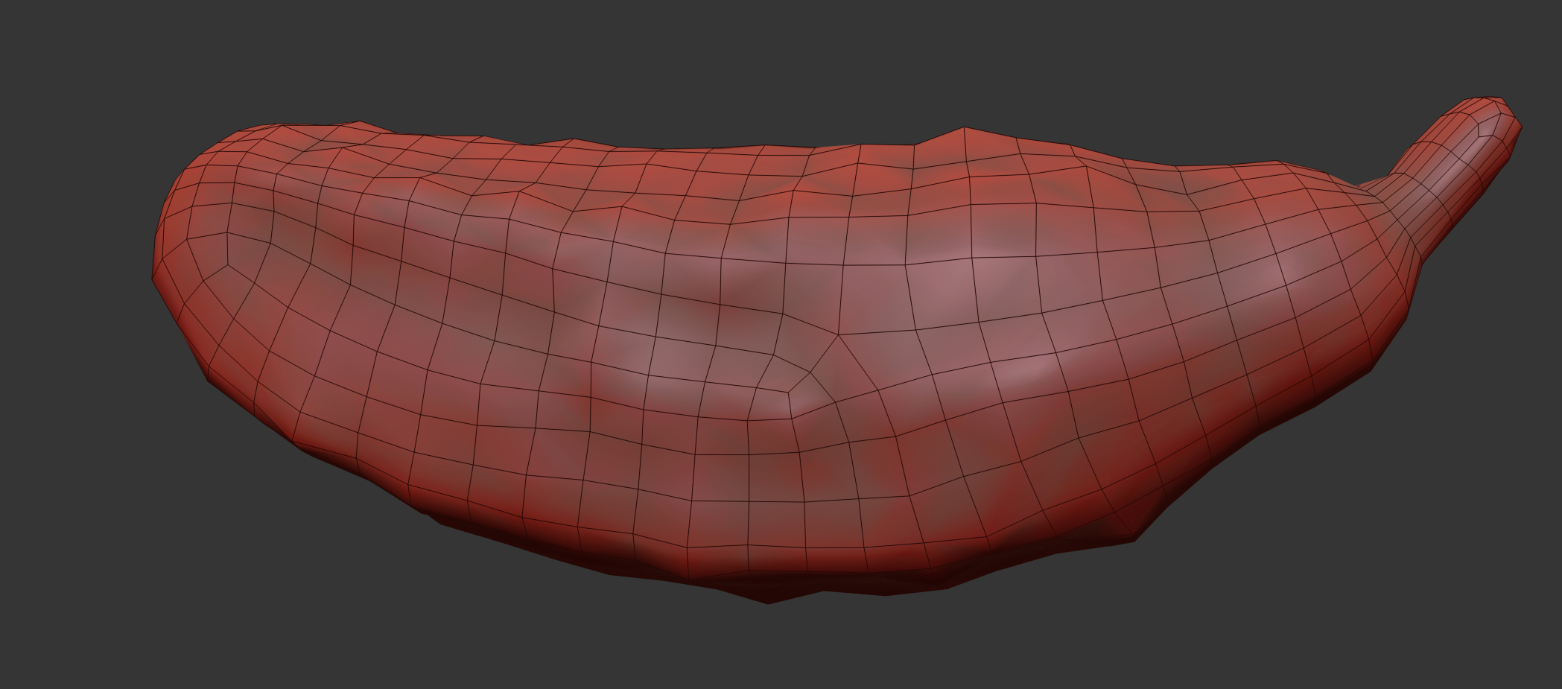The image size is (1562, 689).
Task: Click the lowest point of the mesh bottom edge
Action: 769,602
